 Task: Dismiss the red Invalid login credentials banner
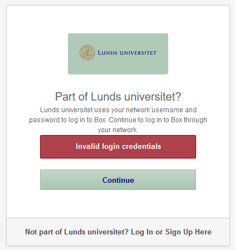[x=118, y=147]
